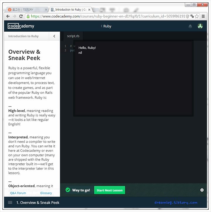Reload the Codecademy page
The height and width of the screenshot is (212, 211).
21,16
